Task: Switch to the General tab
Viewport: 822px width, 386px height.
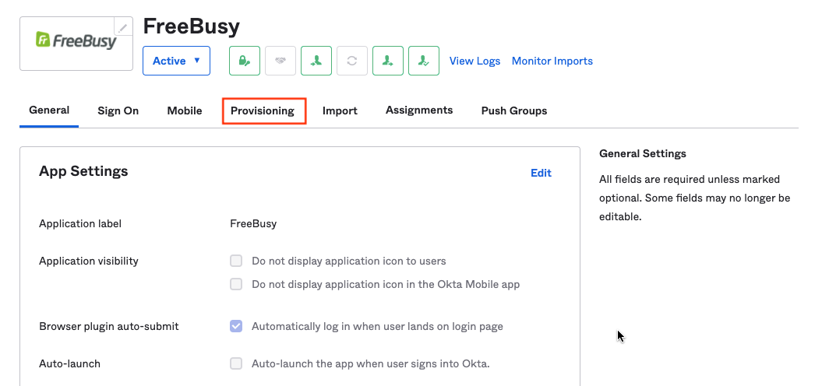Action: coord(49,110)
